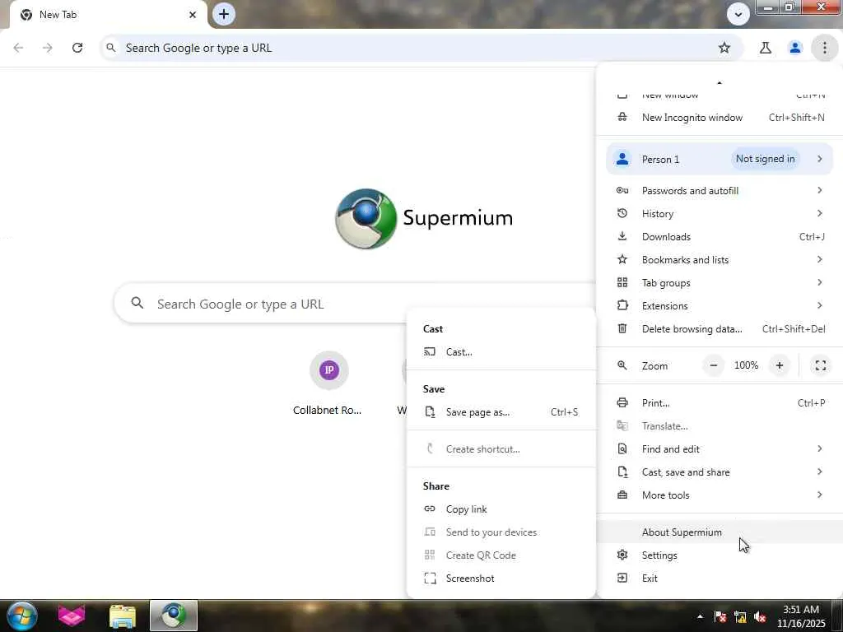Viewport: 843px width, 632px height.
Task: Close the New Tab tab
Action: click(x=193, y=15)
